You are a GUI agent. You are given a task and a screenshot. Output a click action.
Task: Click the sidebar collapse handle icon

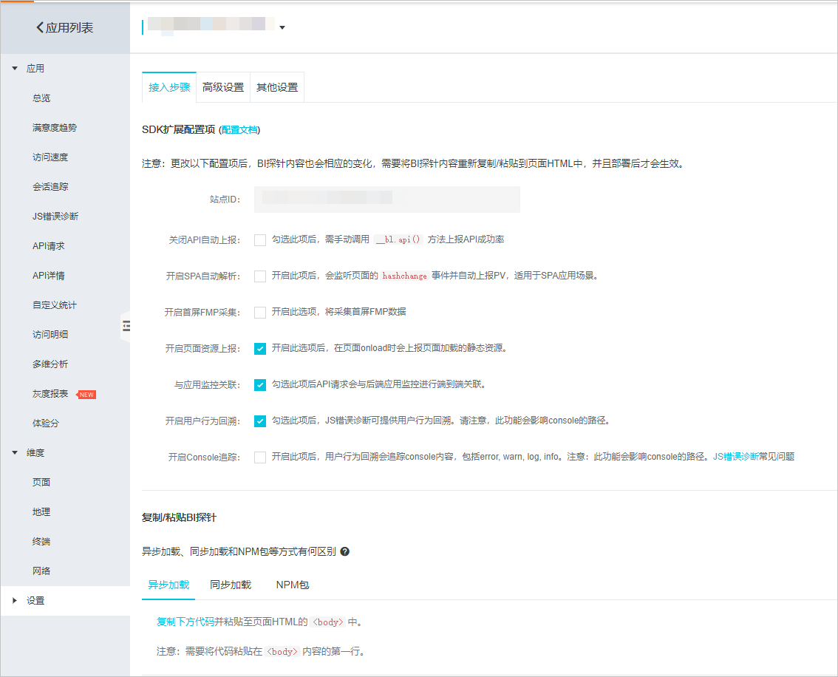coord(126,326)
